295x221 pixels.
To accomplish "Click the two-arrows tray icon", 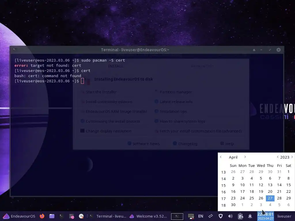I will point(211,216).
